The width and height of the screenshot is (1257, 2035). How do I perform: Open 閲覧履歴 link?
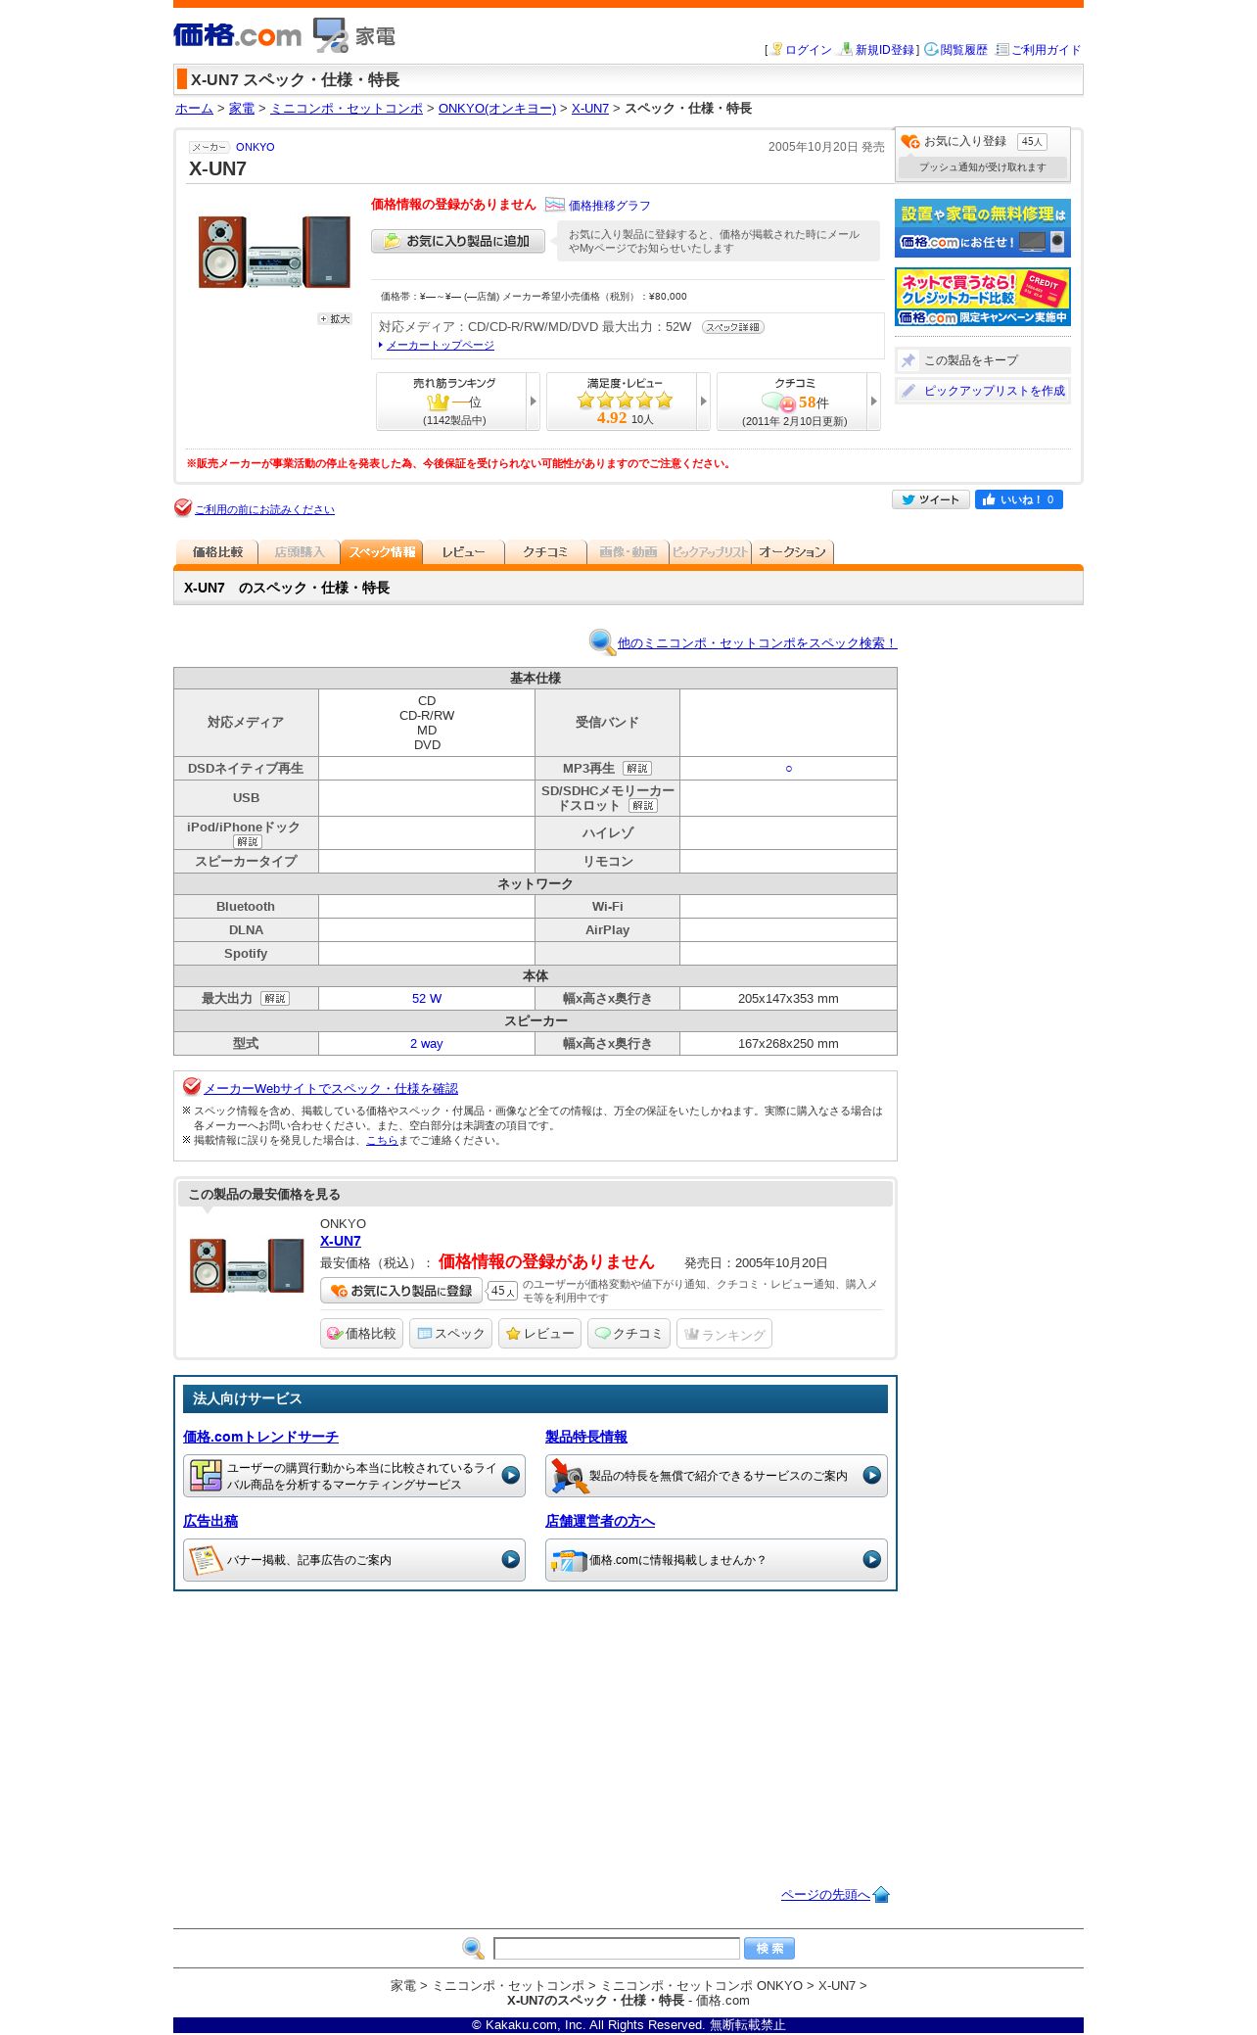pos(964,50)
